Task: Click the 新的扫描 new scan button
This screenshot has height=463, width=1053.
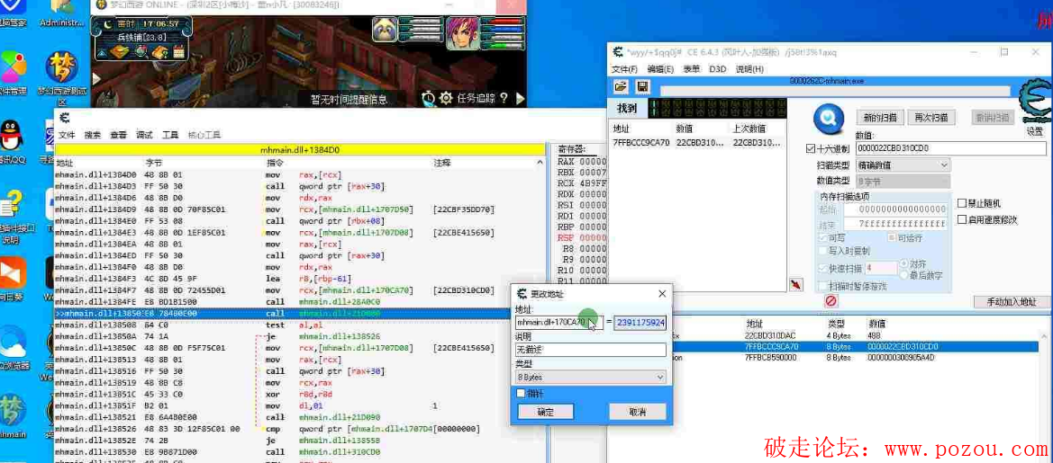Action: [880, 117]
